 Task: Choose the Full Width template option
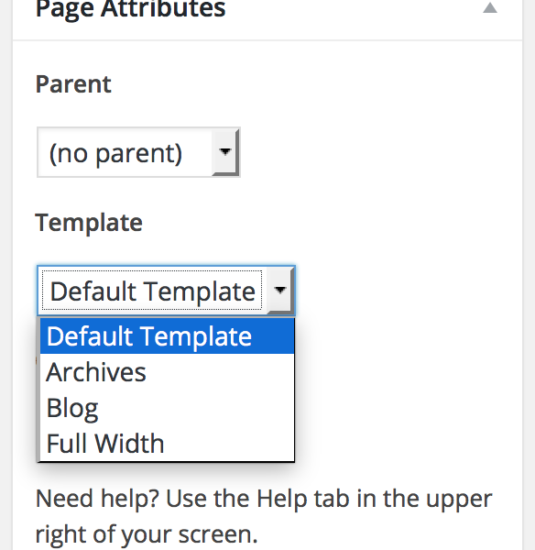[x=168, y=444]
